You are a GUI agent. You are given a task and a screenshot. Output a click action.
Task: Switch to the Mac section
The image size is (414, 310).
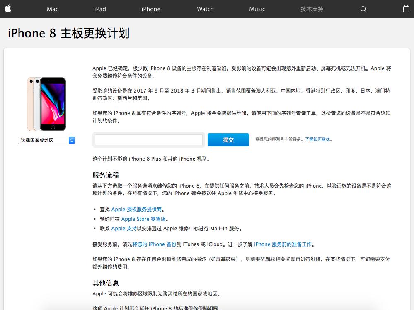coord(52,9)
